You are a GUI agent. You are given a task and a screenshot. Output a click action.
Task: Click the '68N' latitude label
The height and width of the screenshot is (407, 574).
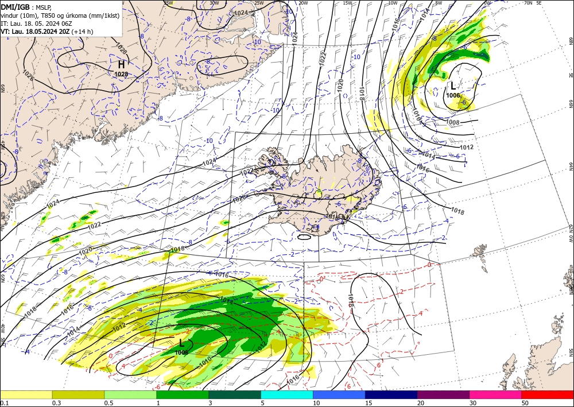coord(571,41)
